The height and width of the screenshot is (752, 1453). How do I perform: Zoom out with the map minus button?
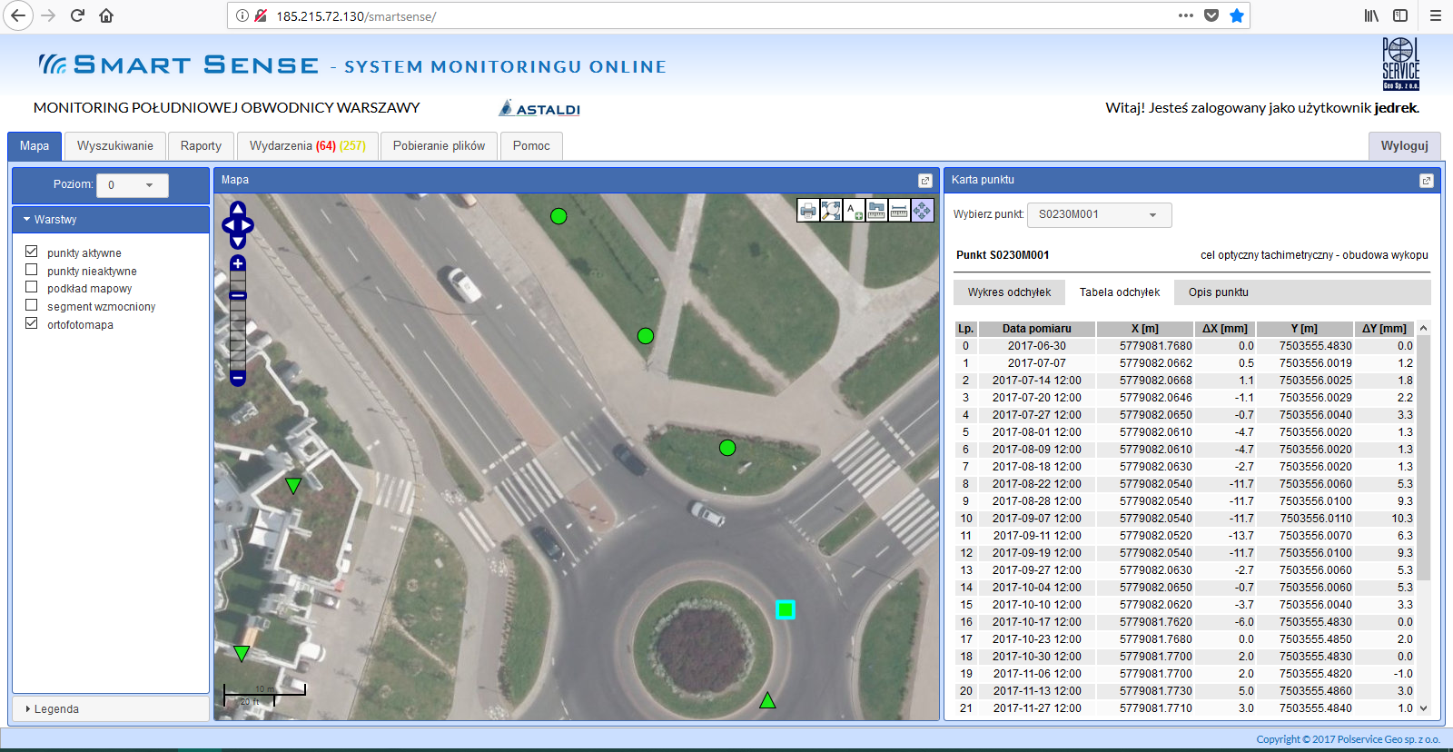pos(238,378)
